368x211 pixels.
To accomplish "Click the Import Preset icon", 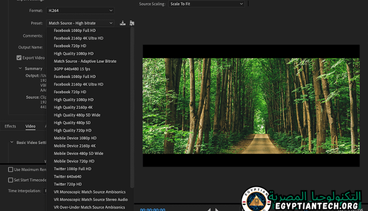I will tap(131, 23).
